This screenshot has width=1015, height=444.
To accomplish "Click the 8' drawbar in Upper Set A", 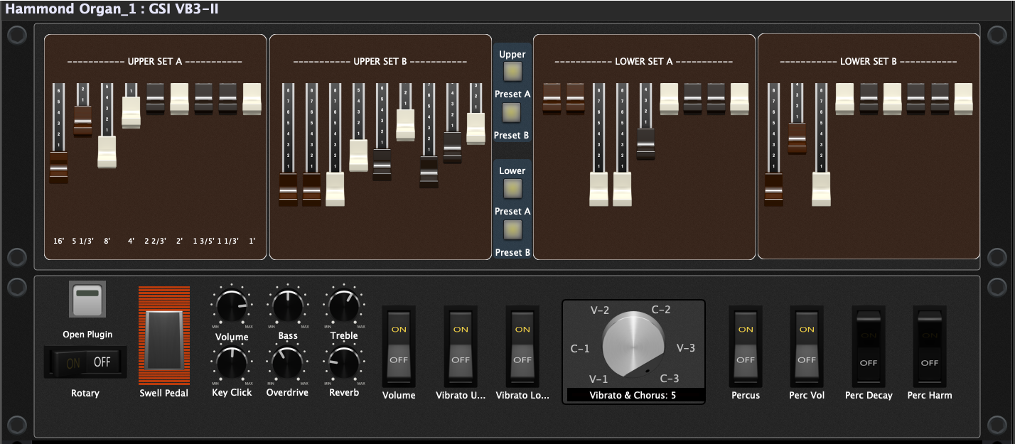I will (x=107, y=152).
